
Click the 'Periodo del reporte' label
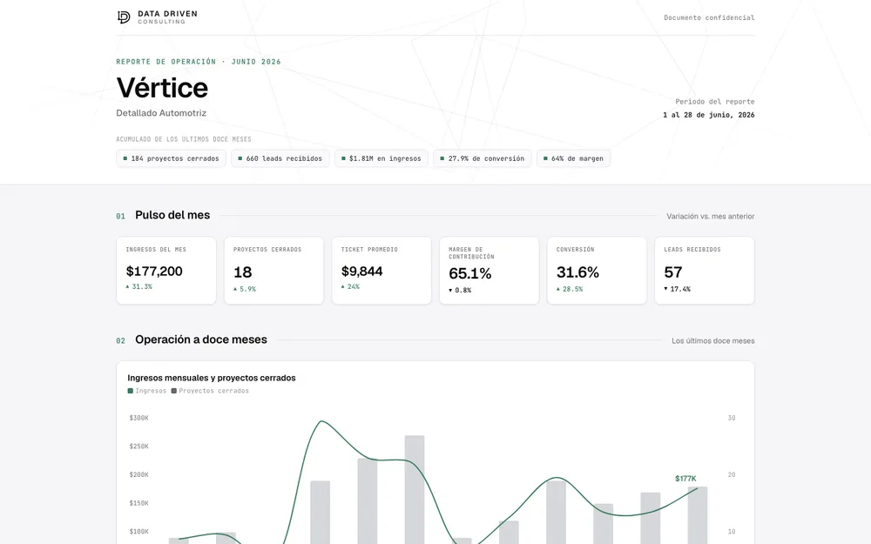tap(715, 102)
